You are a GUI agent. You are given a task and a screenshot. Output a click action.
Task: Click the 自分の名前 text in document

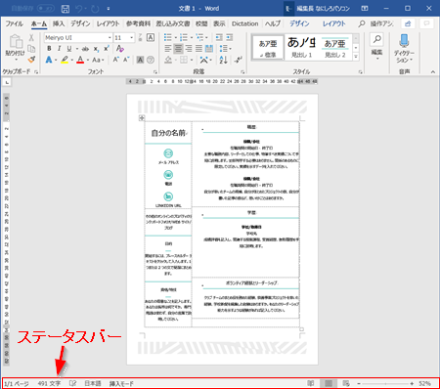click(168, 133)
